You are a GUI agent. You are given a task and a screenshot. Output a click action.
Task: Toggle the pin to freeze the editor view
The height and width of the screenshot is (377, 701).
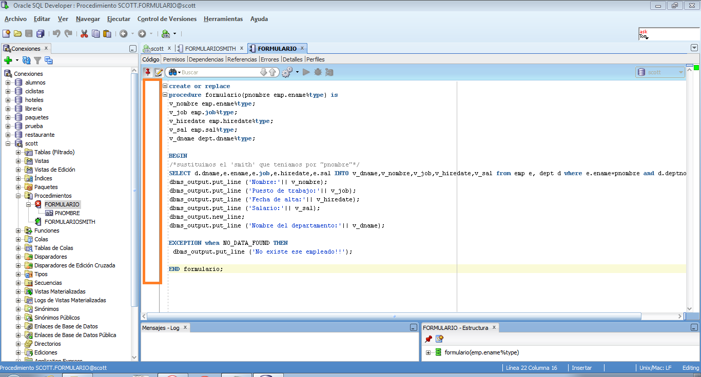tap(147, 72)
